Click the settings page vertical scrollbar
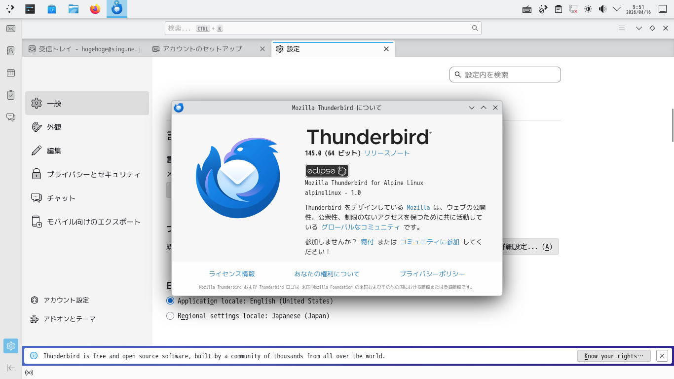The width and height of the screenshot is (674, 379). point(672,124)
